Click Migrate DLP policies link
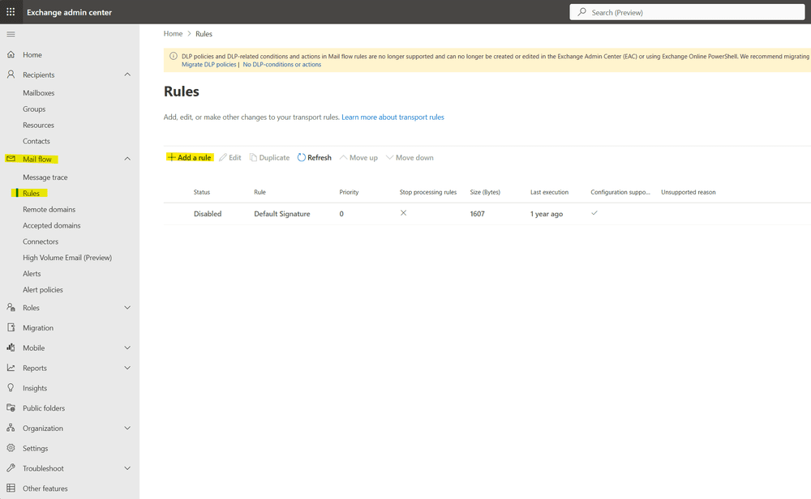 point(209,65)
